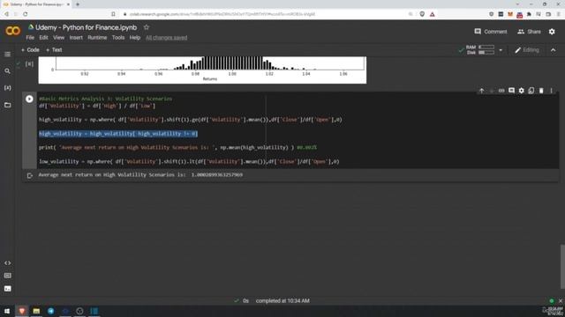This screenshot has width=565, height=317.
Task: Open the MetaMask fox extension
Action: (x=510, y=14)
